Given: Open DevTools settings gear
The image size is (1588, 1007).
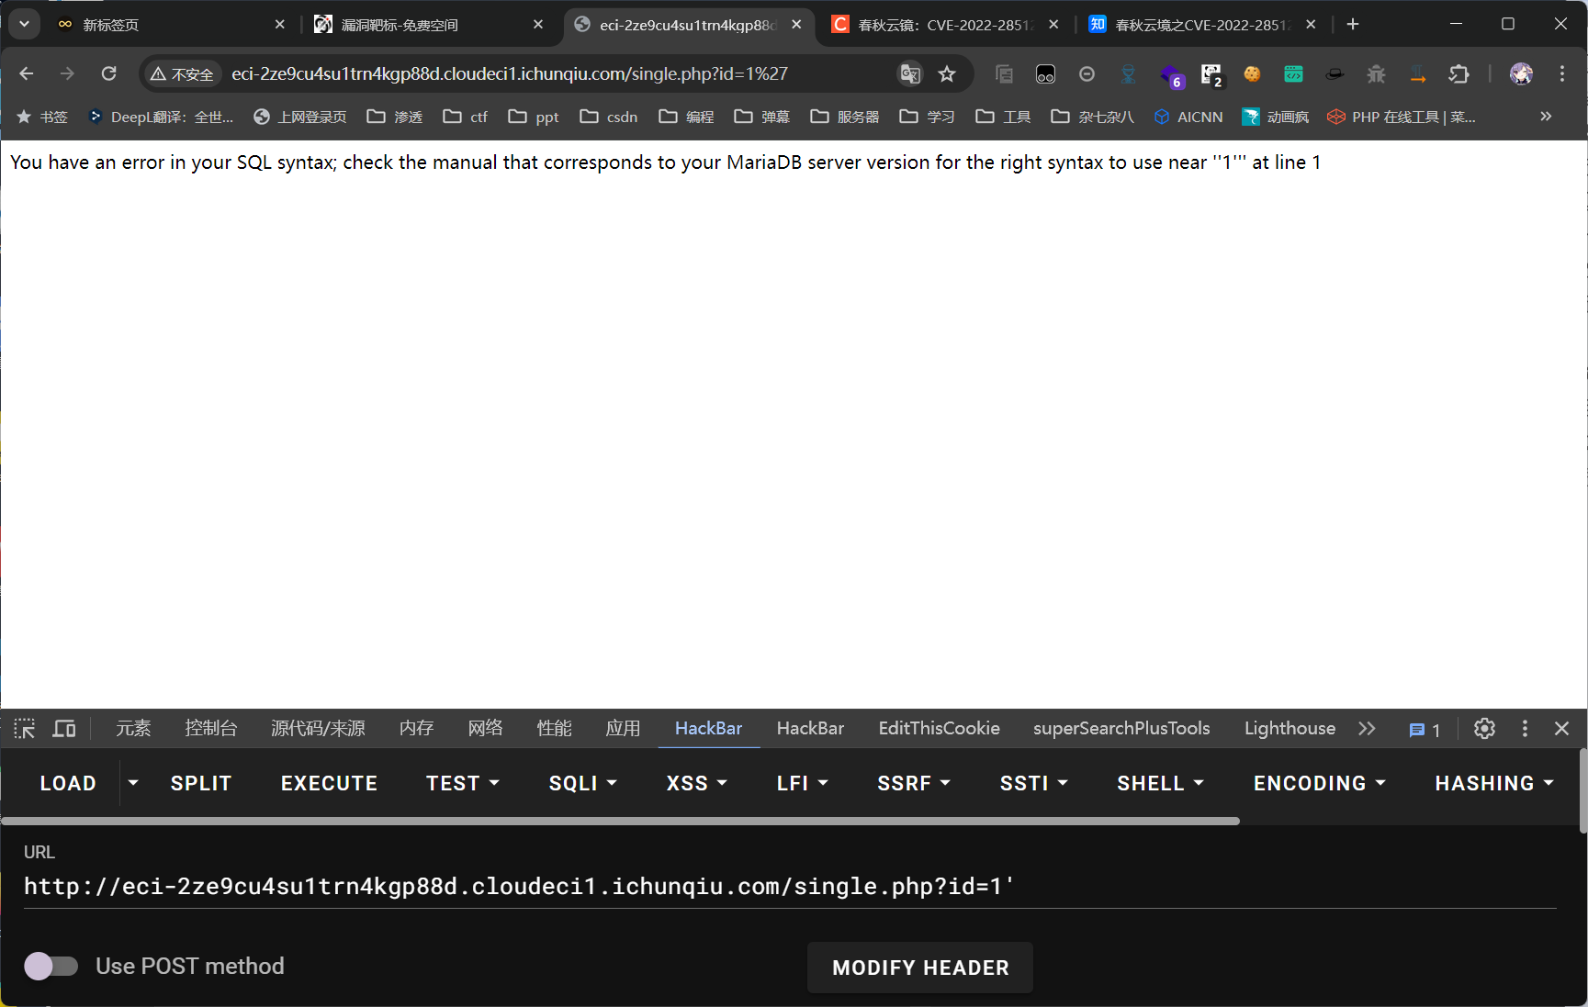Looking at the screenshot, I should [1484, 729].
